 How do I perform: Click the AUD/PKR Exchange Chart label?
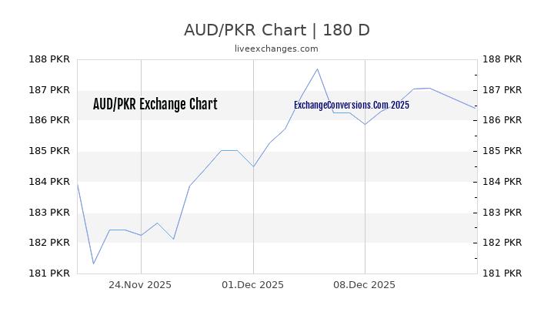[155, 105]
